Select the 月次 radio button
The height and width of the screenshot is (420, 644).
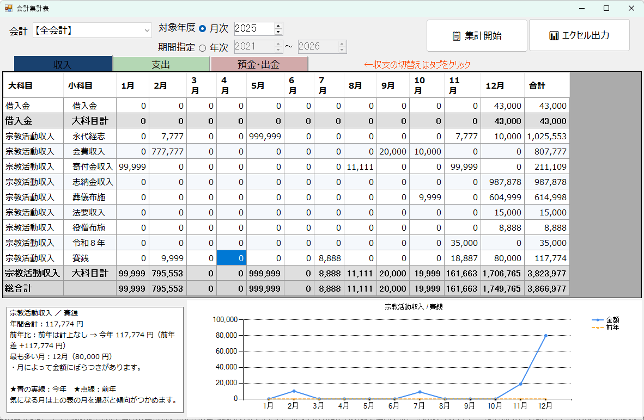coord(203,29)
